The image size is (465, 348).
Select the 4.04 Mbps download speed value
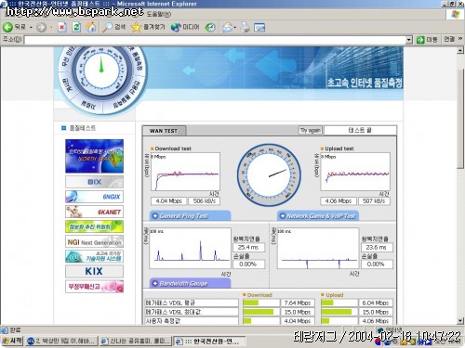168,201
